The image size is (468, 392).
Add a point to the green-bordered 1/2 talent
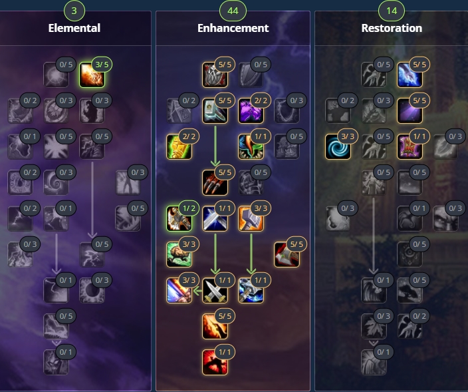[179, 218]
